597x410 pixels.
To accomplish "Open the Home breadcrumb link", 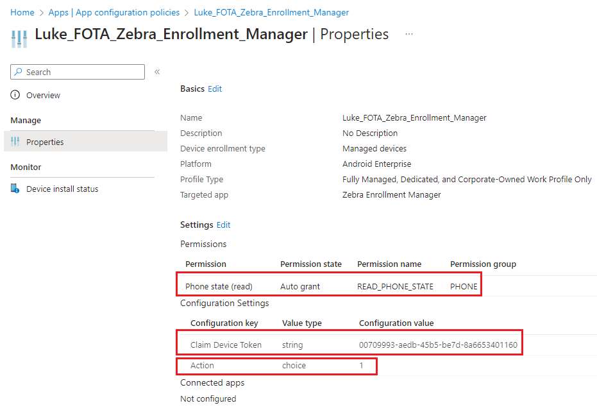I will pyautogui.click(x=22, y=12).
